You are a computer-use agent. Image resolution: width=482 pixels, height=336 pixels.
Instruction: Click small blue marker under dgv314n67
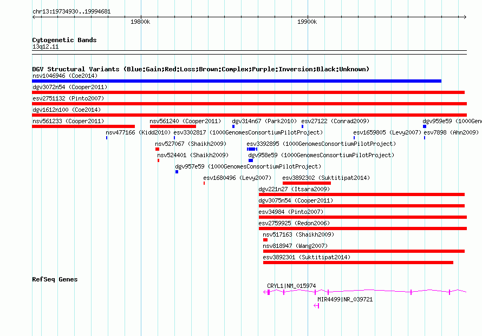[x=233, y=126]
